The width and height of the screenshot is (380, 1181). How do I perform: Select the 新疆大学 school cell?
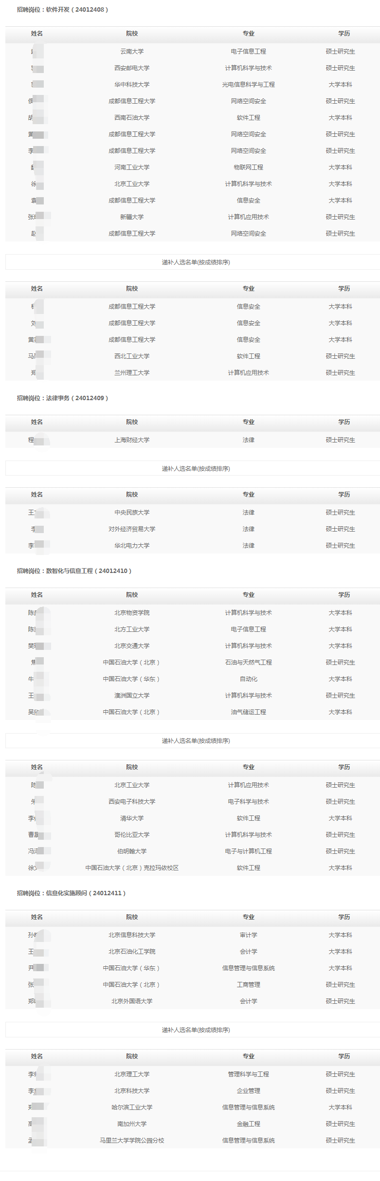coord(132,217)
